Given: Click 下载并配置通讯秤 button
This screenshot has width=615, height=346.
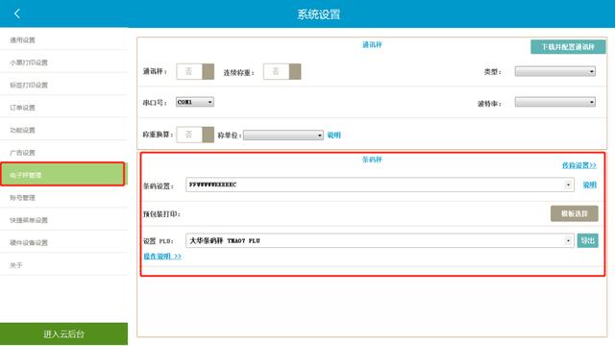Looking at the screenshot, I should (568, 47).
